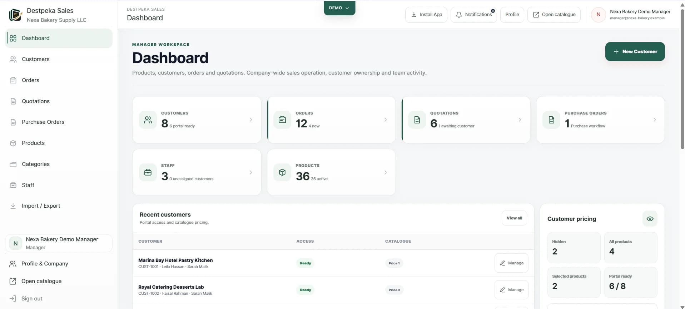The width and height of the screenshot is (685, 309).
Task: Click the Portal ready 6 / 8 tile
Action: point(631,282)
